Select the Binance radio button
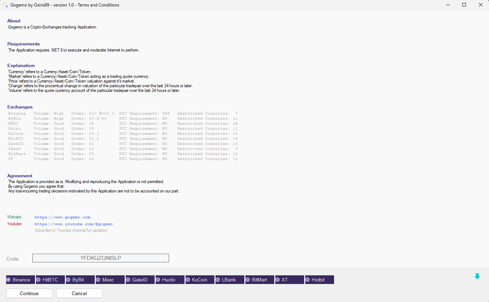489x302 pixels. pos(21,280)
